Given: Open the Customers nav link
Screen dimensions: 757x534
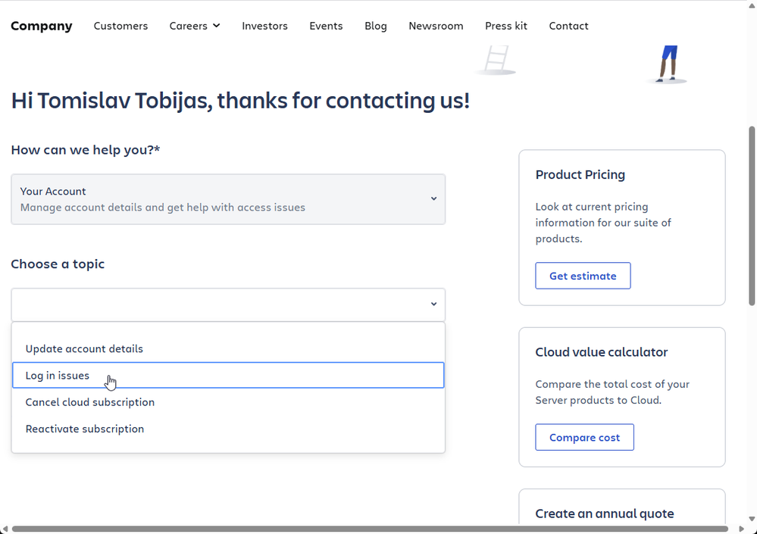Looking at the screenshot, I should coord(120,26).
